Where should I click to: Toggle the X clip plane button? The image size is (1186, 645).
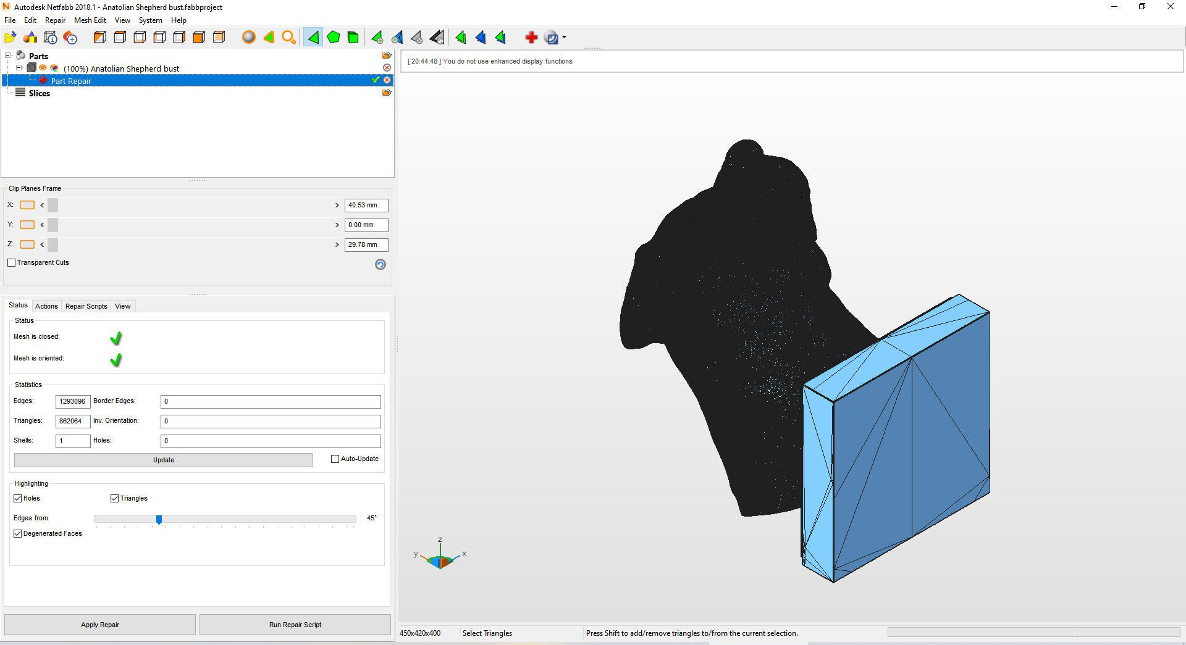[27, 205]
